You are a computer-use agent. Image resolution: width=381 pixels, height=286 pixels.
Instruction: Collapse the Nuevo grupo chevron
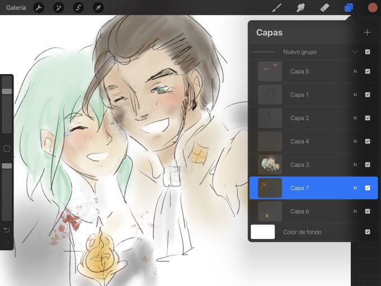(x=355, y=52)
